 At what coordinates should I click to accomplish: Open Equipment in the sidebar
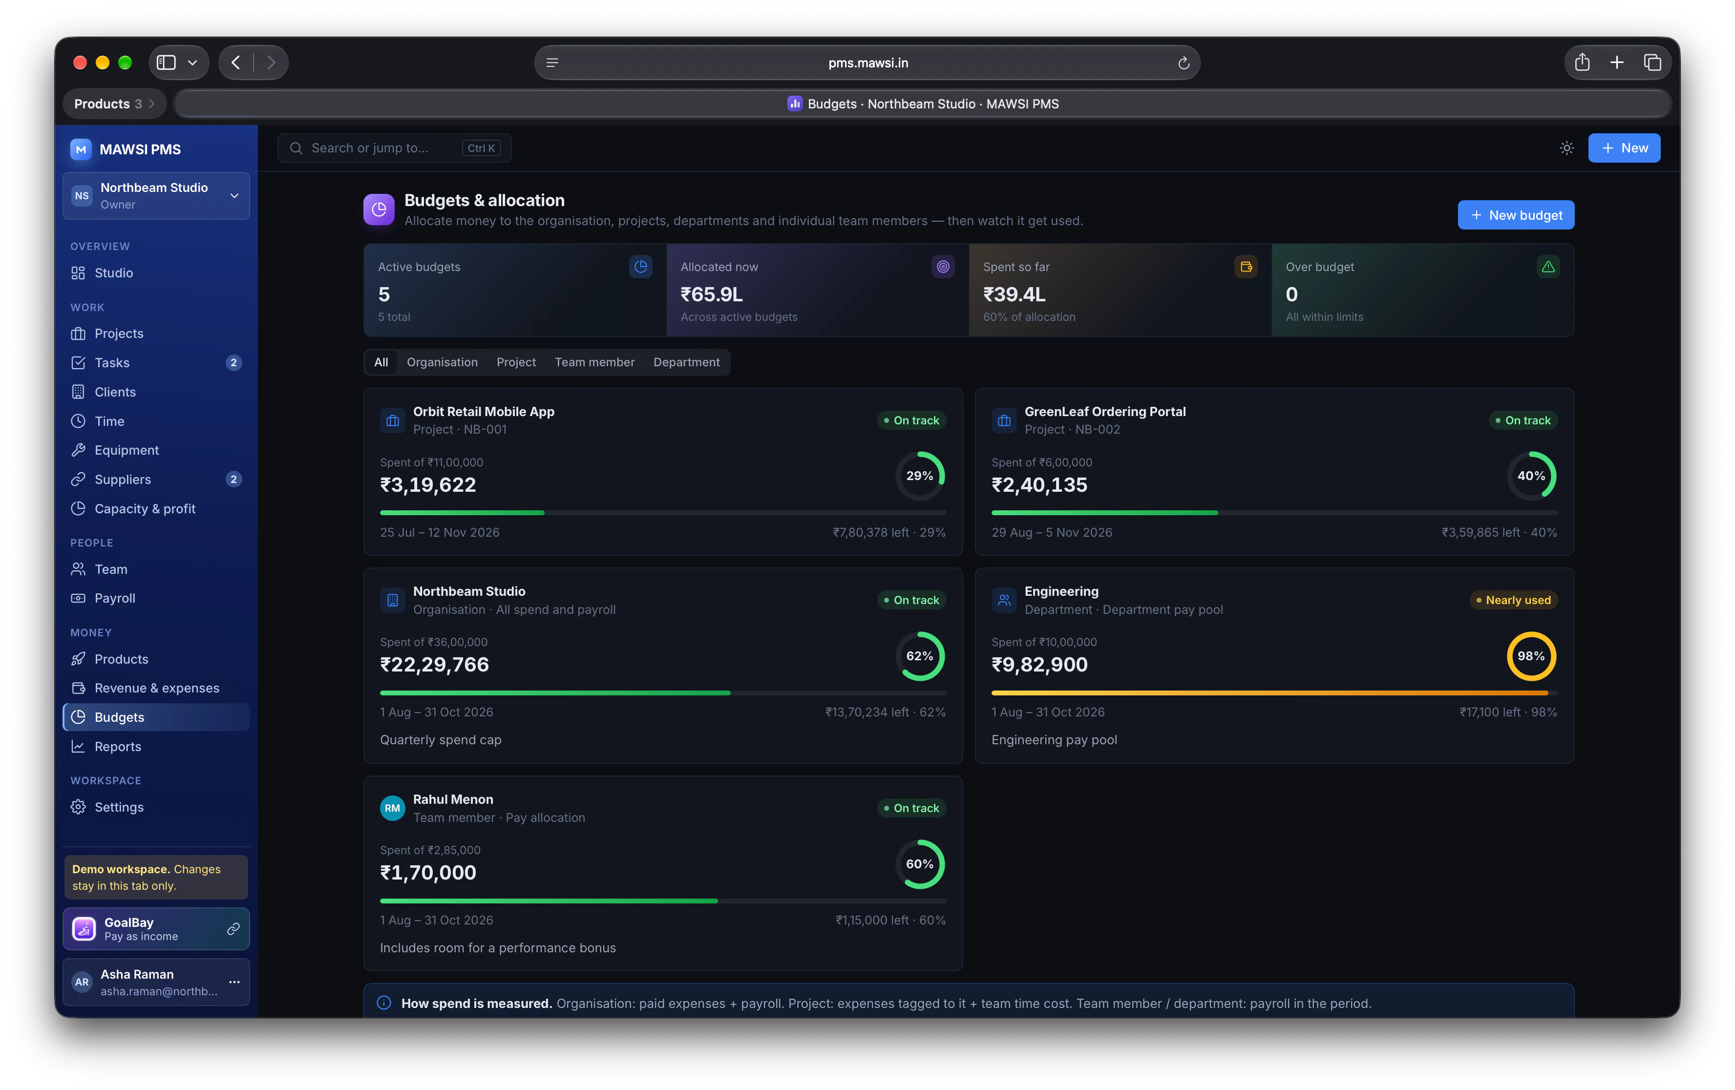pos(156,450)
